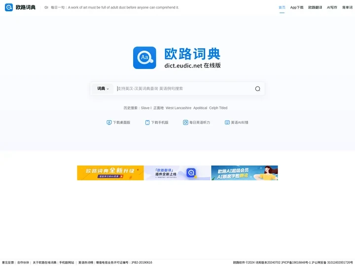Click the 下载桌面版 desktop icon

109,122
